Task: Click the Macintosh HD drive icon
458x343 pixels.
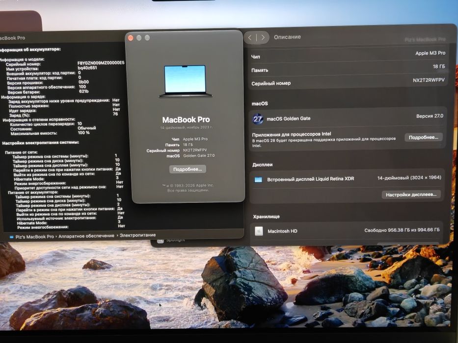Action: coord(259,231)
